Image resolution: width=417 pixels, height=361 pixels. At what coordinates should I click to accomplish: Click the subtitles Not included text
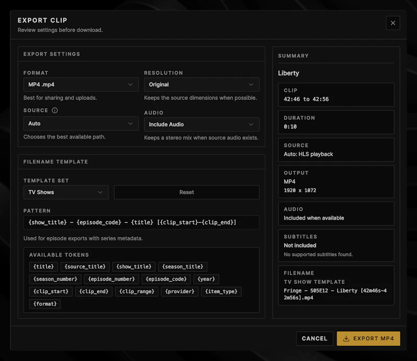click(x=300, y=245)
